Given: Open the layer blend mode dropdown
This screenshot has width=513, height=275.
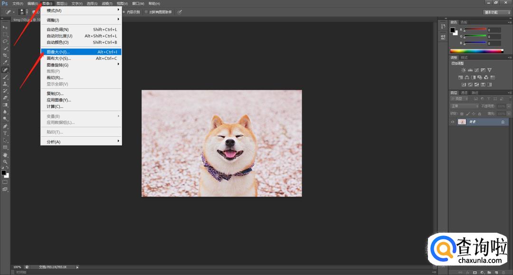Looking at the screenshot, I should 464,106.
